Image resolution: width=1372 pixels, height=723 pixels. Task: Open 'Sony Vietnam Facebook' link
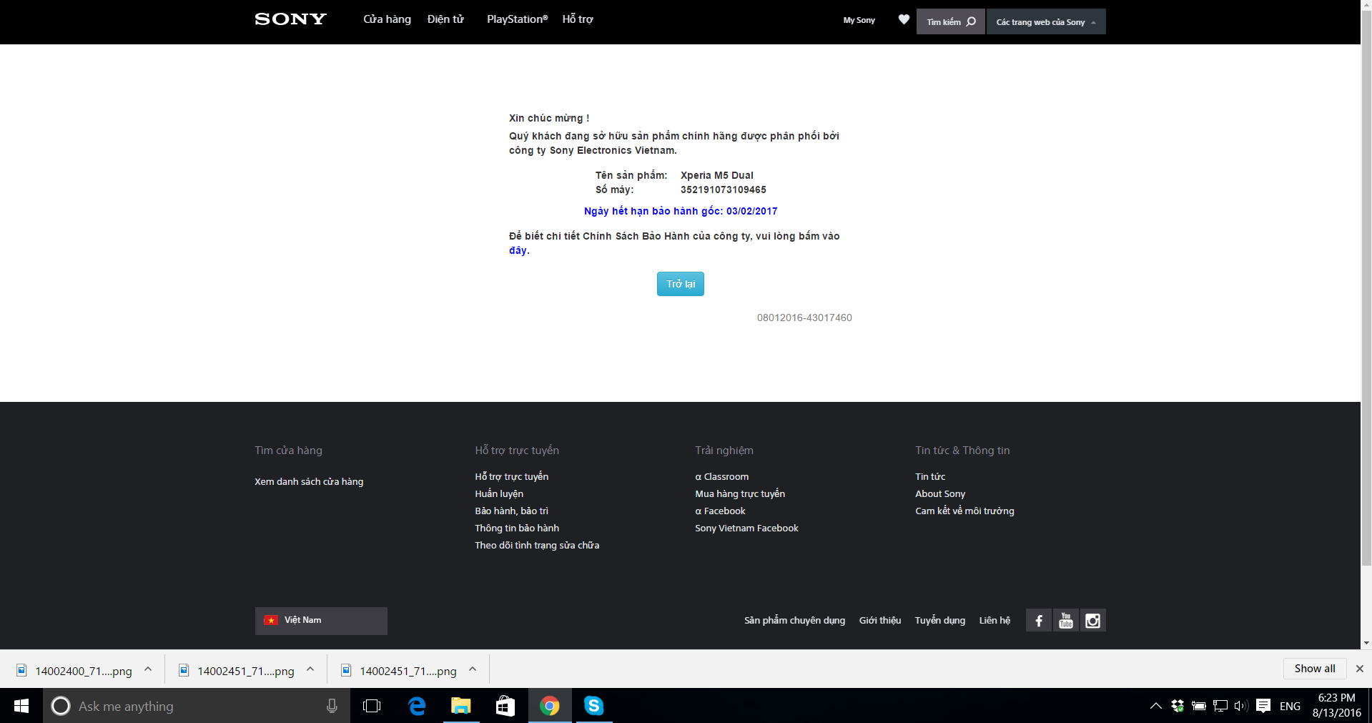[746, 528]
